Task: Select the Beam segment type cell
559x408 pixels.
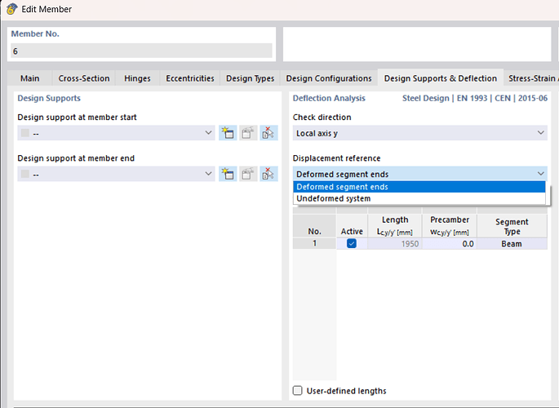Action: coord(512,244)
